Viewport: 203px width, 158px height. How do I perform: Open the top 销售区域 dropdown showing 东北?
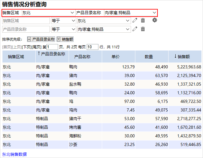(49, 13)
